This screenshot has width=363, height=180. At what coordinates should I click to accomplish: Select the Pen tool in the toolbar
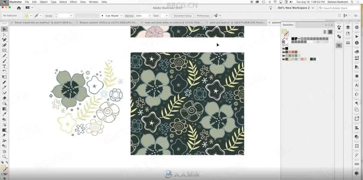(x=4, y=40)
